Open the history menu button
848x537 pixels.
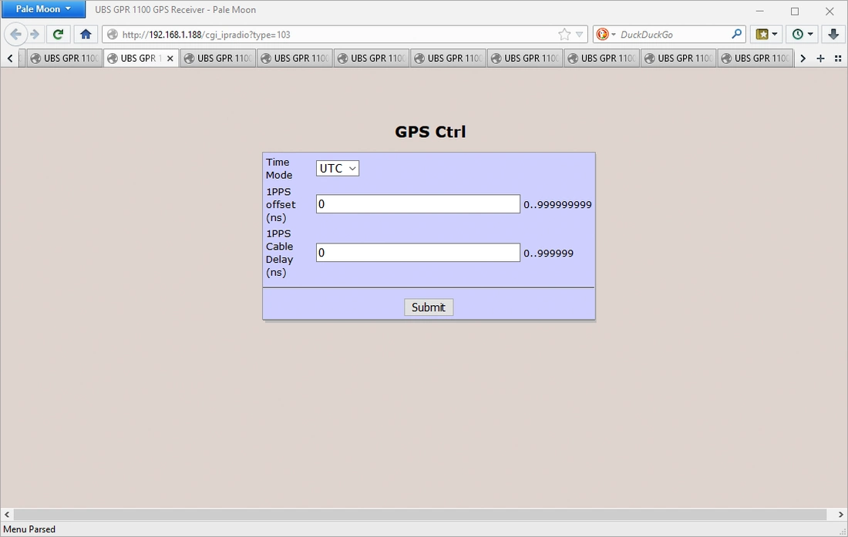pos(803,35)
